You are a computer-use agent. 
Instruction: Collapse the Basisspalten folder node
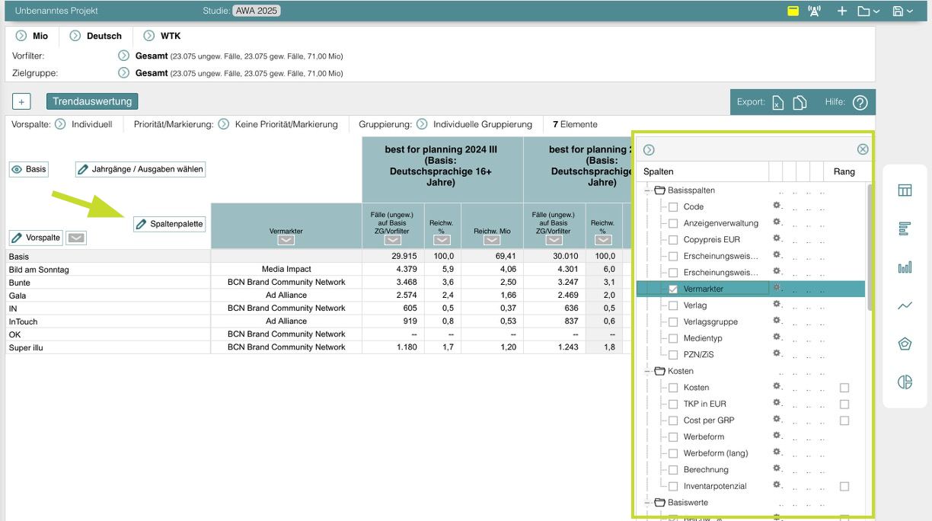point(647,190)
